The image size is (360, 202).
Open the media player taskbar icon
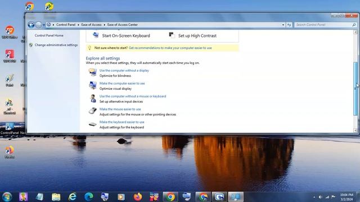click(x=121, y=197)
